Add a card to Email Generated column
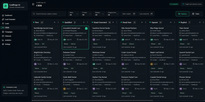Image resolution: width=205 pixels, height=102 pixels. tap(113, 22)
